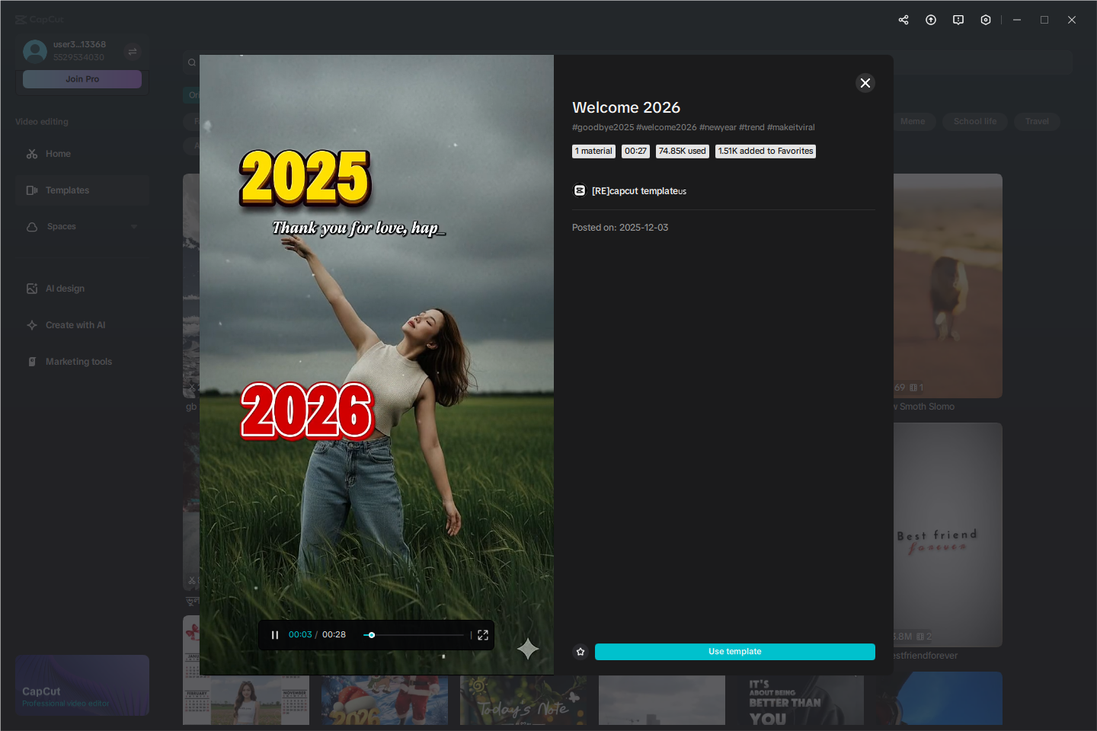Select the Meme category tab
This screenshot has height=731, width=1097.
point(913,122)
